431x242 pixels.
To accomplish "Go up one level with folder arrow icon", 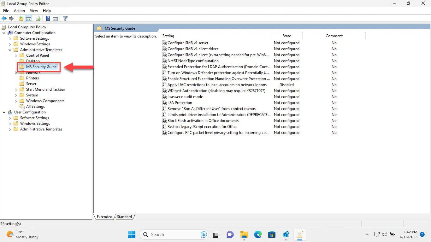I will click(21, 19).
